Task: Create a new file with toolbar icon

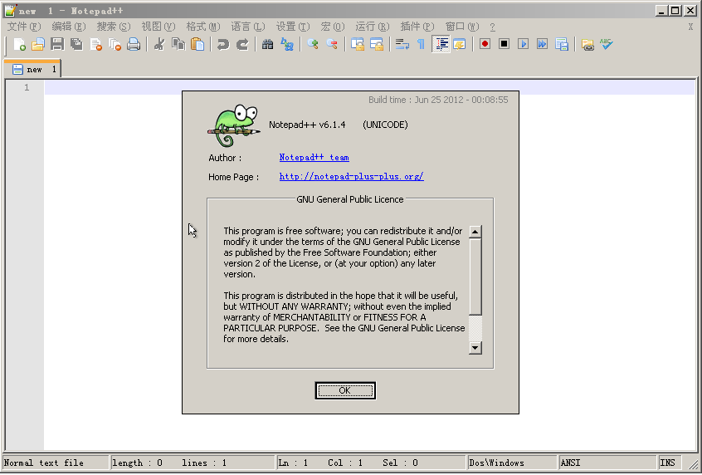Action: pos(19,44)
